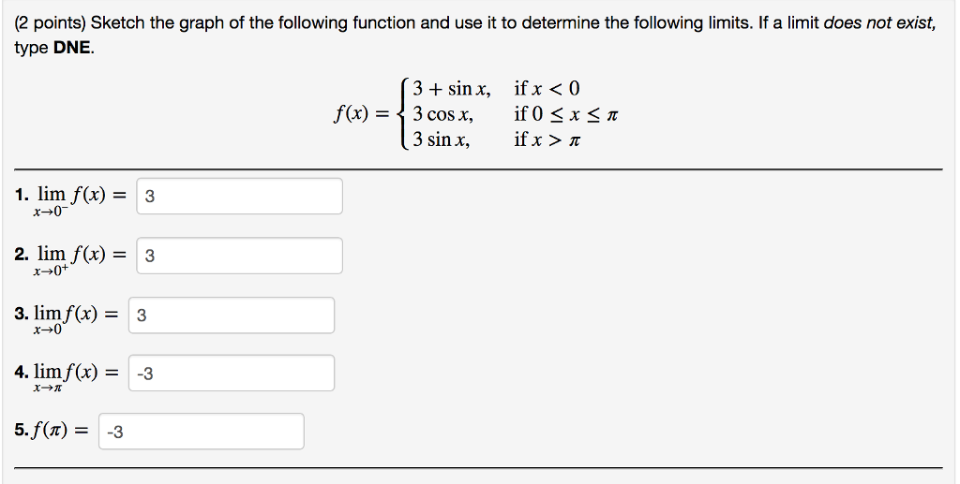Click the 'if 0 ≤ x ≤ π' condition
Viewport: 960px width, 484px height.
(x=565, y=114)
